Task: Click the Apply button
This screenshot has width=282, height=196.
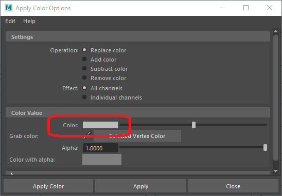Action: 140,186
